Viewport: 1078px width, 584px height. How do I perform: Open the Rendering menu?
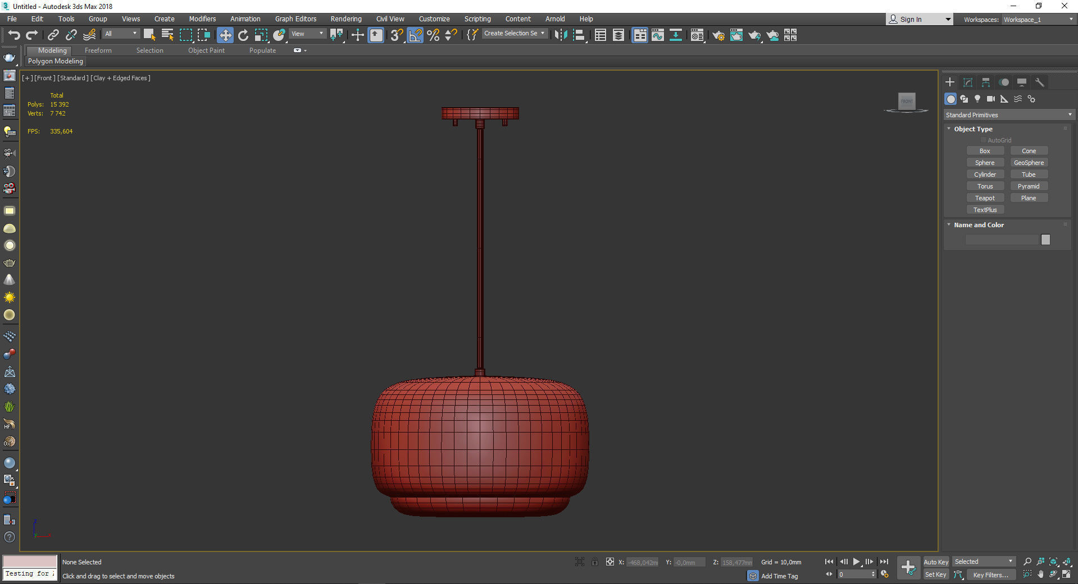tap(345, 19)
